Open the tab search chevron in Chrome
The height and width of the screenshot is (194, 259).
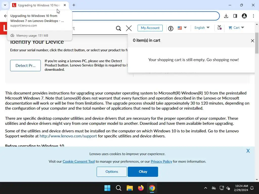(x=5, y=5)
